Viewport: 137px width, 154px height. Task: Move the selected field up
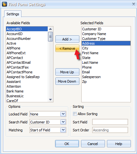67,72
